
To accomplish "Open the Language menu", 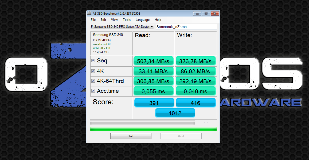I will [x=142, y=20].
